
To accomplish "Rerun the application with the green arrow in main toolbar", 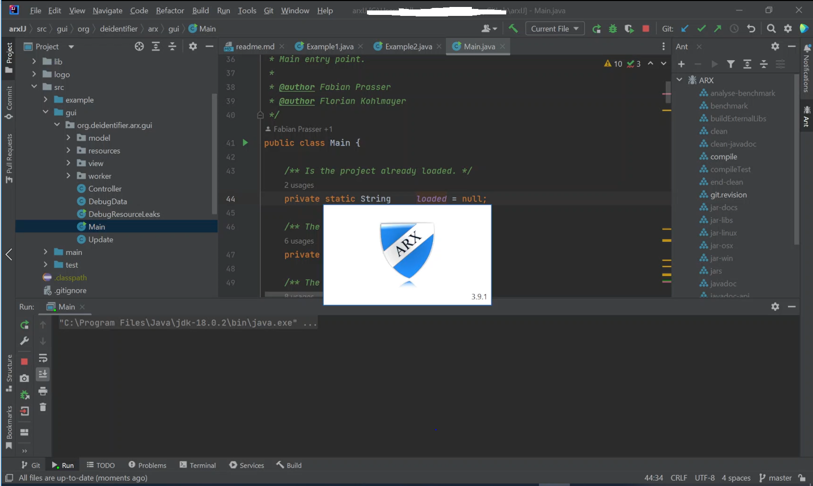I will pos(596,29).
